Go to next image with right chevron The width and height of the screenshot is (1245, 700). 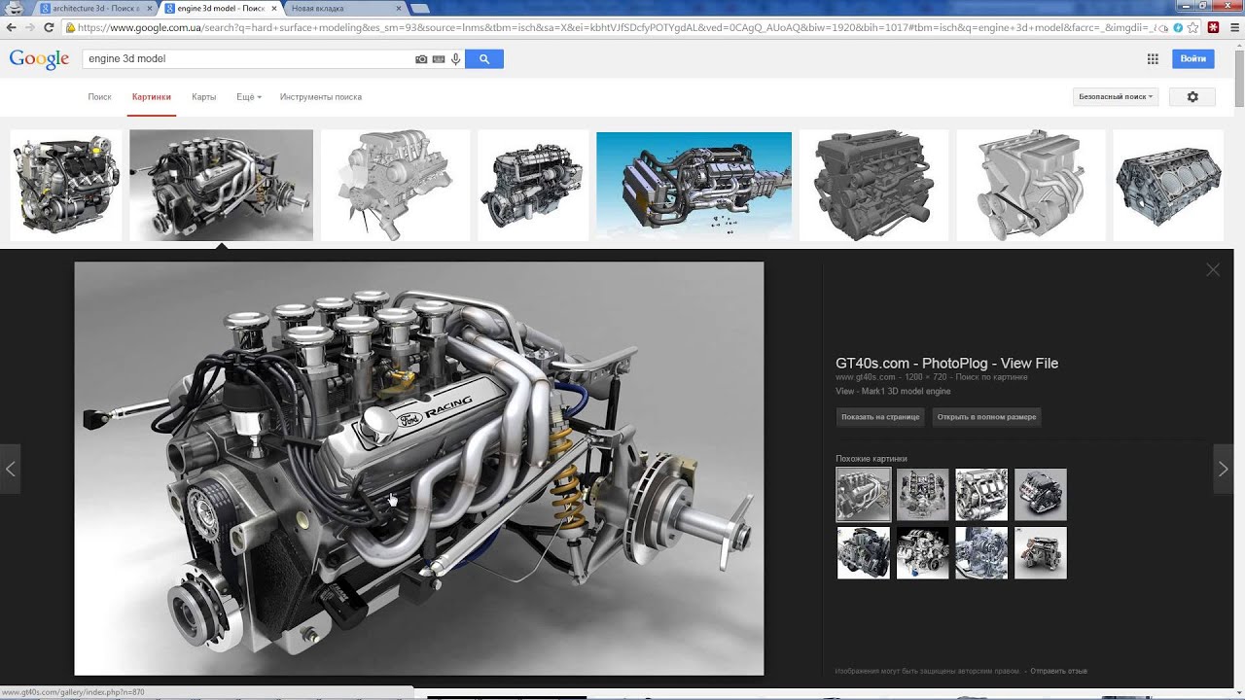pos(1224,469)
